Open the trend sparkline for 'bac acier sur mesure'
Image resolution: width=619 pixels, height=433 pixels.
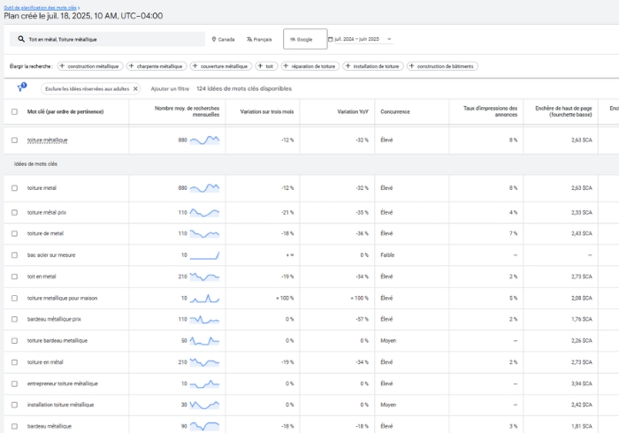pyautogui.click(x=204, y=255)
